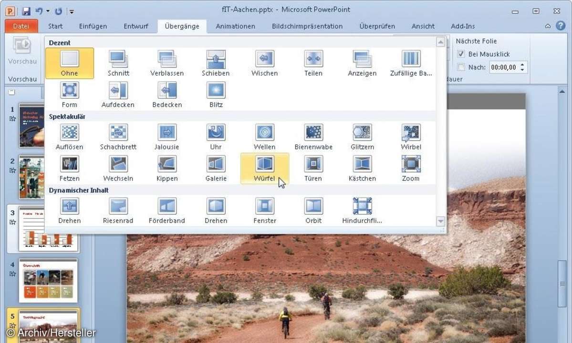Switch to the Start tab
Viewport: 572px width, 343px height.
[x=55, y=26]
